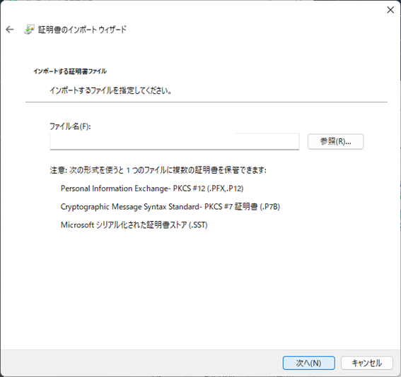
Task: Click the blank white area below format list
Action: (201, 289)
